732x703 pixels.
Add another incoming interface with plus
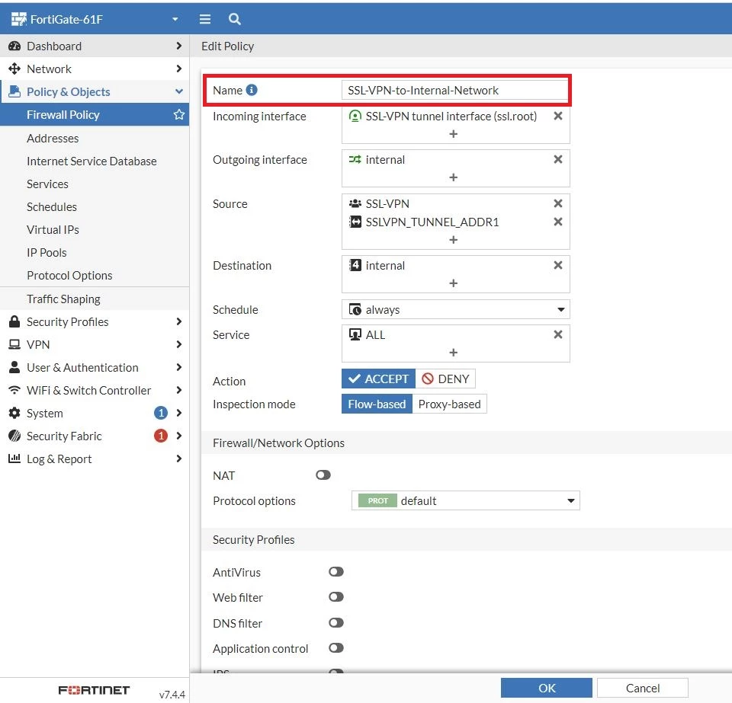pos(453,134)
